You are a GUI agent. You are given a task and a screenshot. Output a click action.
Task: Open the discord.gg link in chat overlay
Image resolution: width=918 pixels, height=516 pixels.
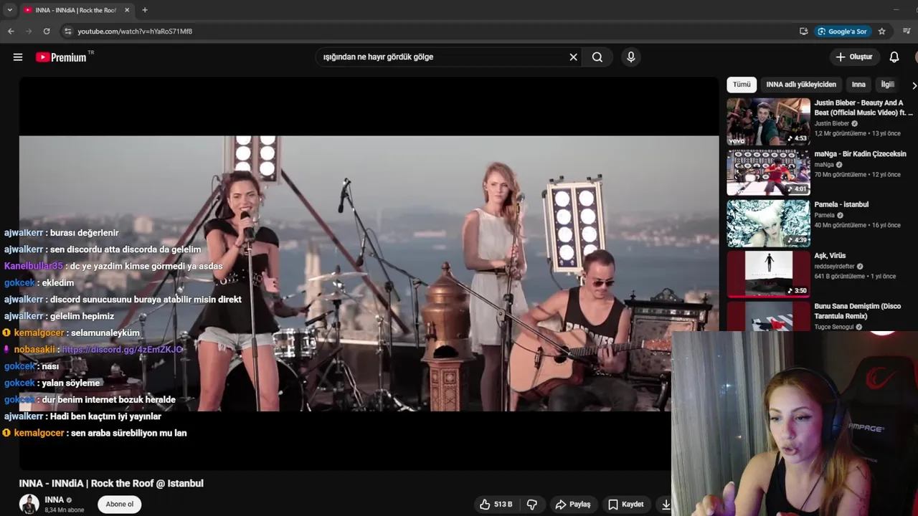[122, 350]
